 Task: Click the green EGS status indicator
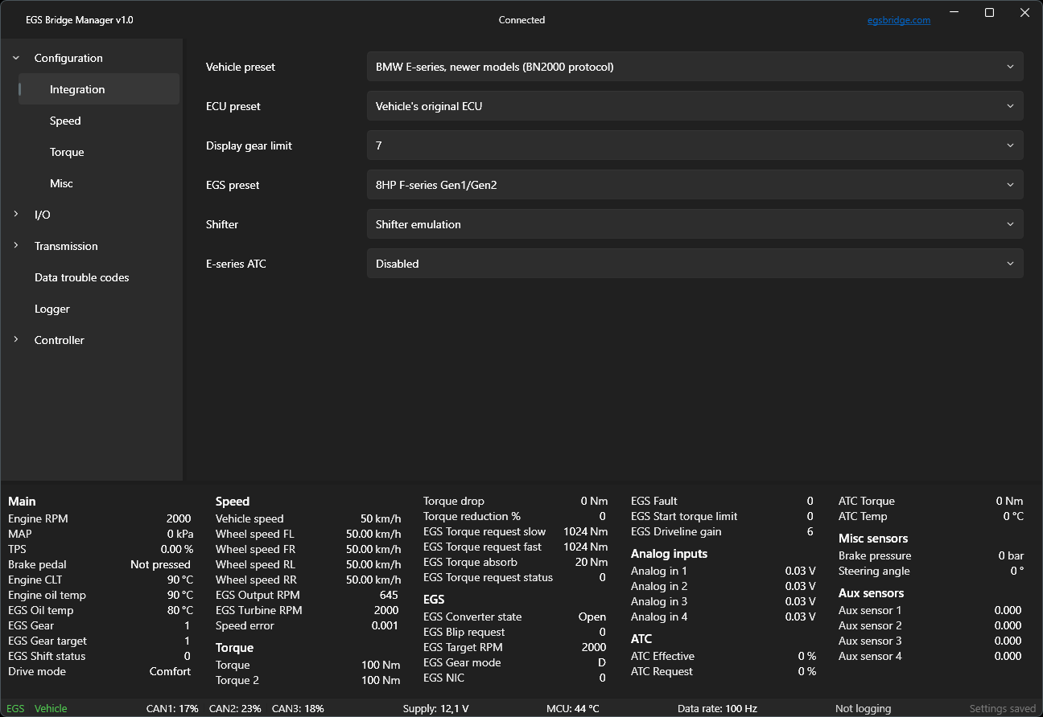pyautogui.click(x=16, y=708)
